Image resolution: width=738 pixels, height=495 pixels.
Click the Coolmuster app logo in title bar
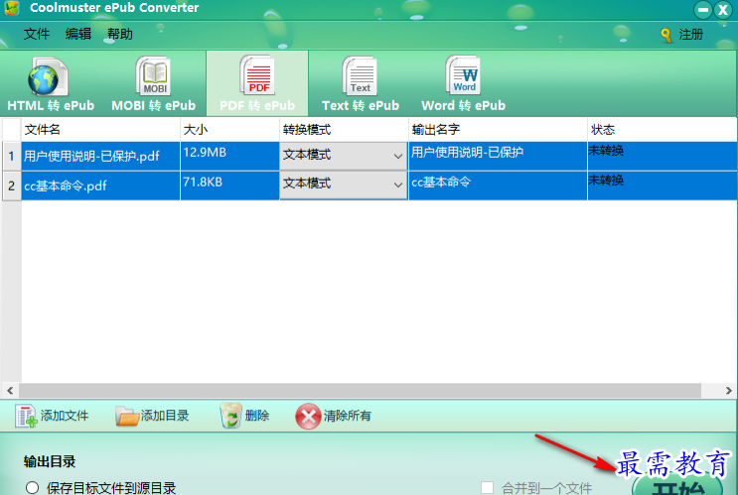[x=12, y=8]
